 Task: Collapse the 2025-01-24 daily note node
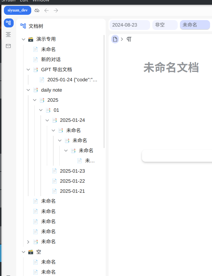click(47, 120)
